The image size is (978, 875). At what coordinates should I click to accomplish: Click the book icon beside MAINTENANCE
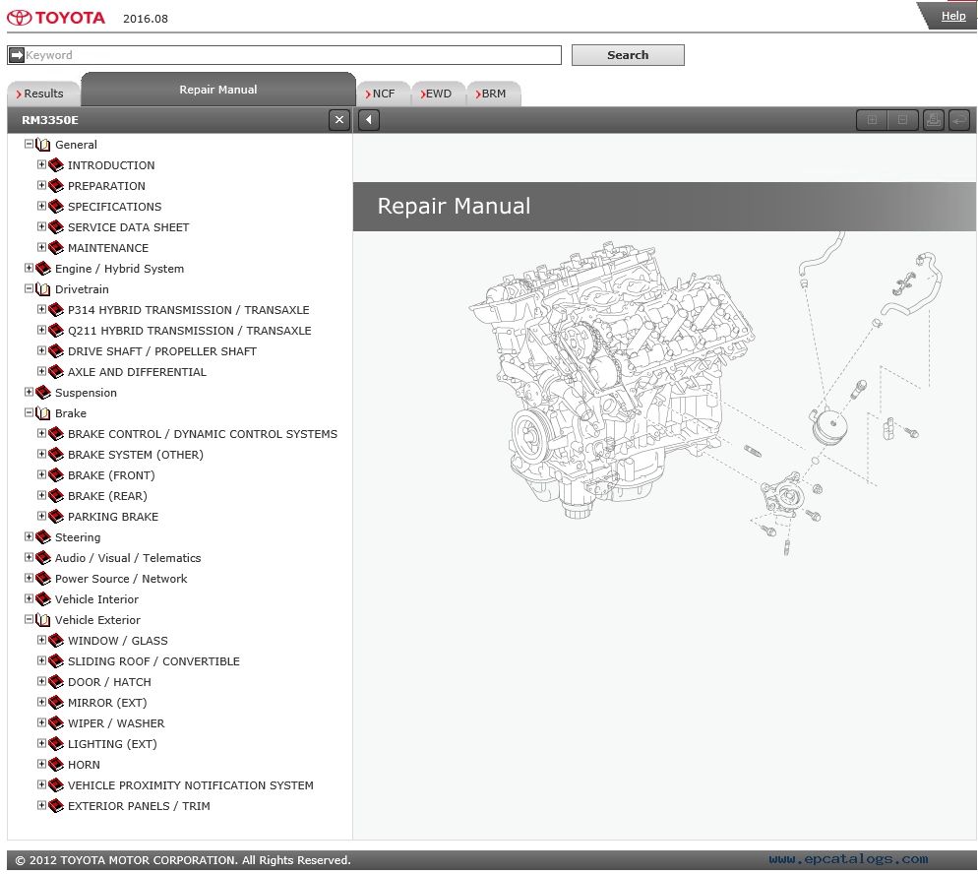56,248
